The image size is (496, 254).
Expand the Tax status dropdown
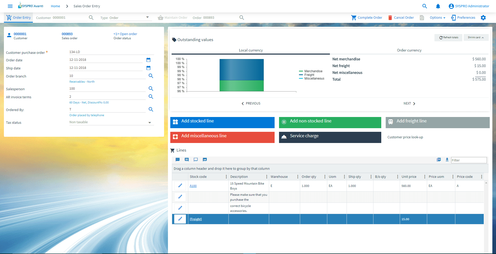click(149, 122)
